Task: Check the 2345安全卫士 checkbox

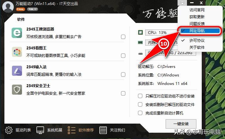Action: [123, 93]
